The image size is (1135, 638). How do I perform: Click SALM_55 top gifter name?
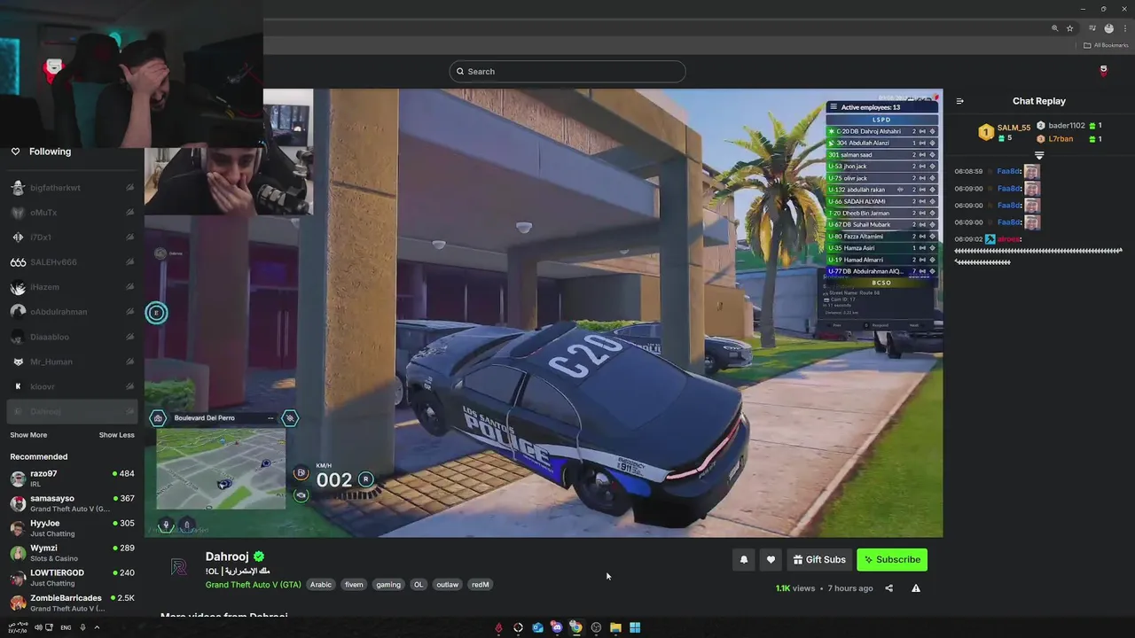tap(1014, 128)
